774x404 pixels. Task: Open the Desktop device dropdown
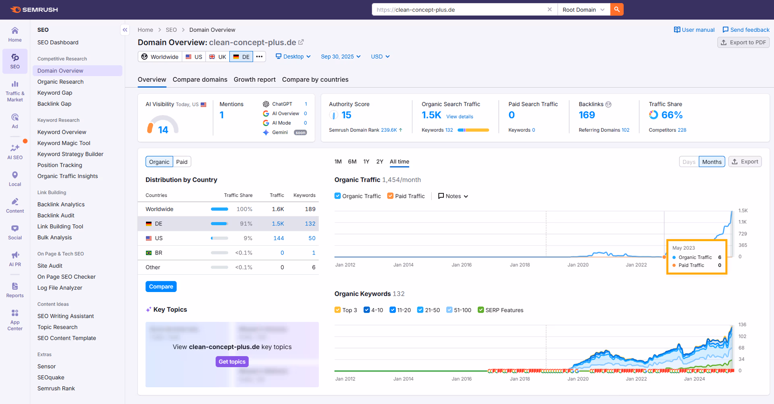[293, 56]
